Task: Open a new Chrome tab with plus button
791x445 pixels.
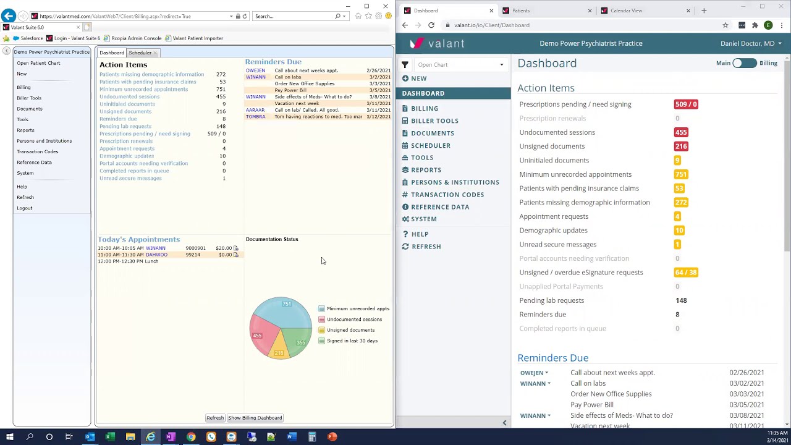Action: tap(704, 11)
